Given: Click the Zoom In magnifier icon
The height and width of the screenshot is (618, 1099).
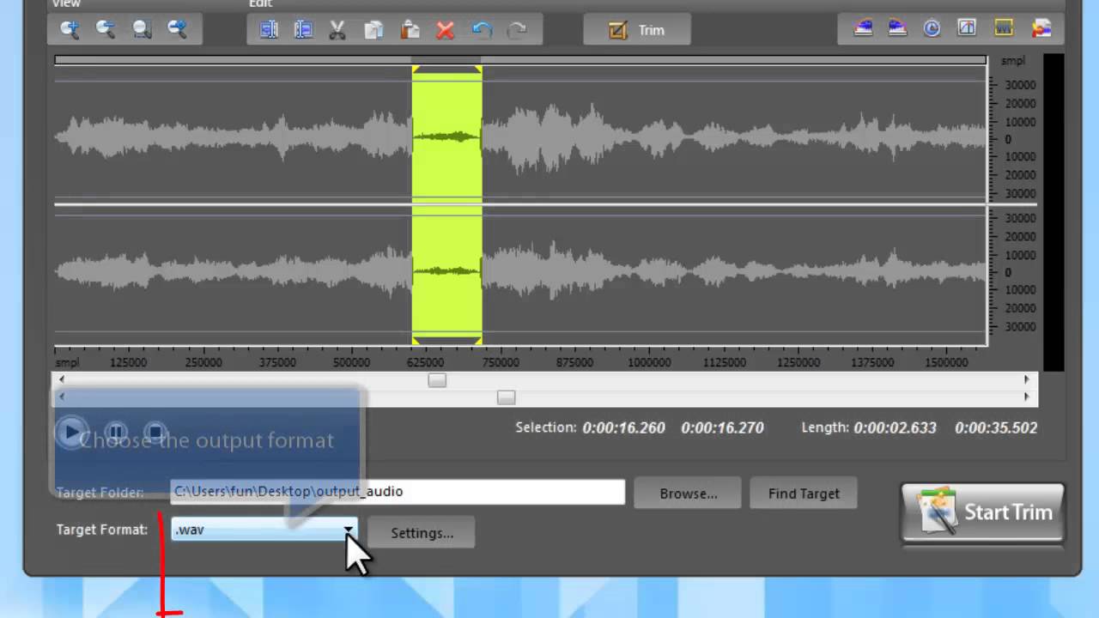Looking at the screenshot, I should [x=70, y=30].
